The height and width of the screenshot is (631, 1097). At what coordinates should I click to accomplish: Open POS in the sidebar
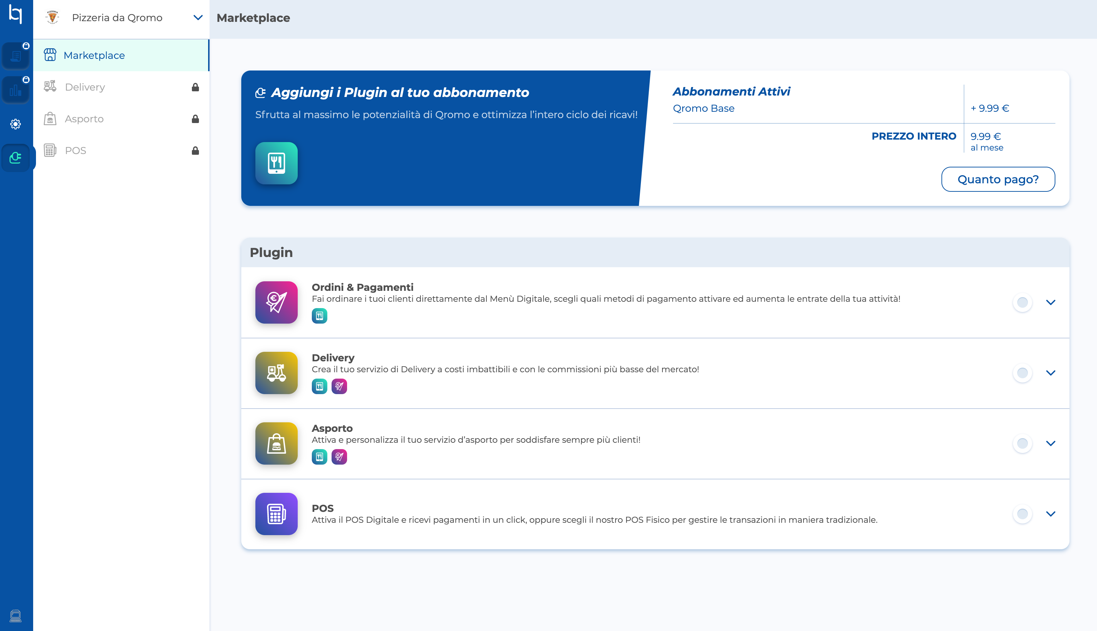coord(121,151)
